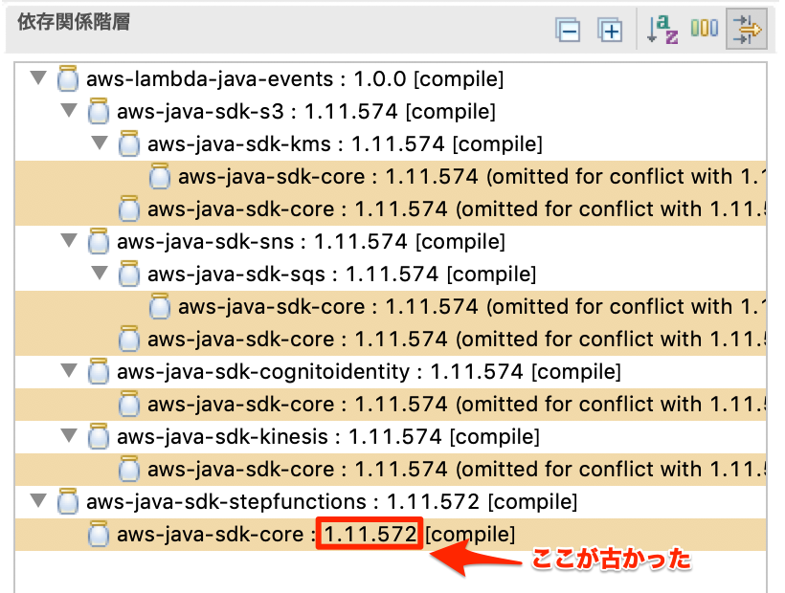Select 'aws-java-sdk-core : 1.11.572 [compile]' row

click(391, 534)
